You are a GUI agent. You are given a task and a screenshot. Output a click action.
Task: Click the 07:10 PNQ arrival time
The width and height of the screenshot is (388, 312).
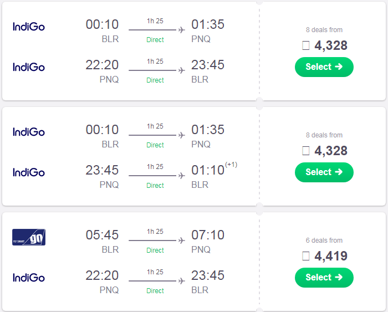pos(208,235)
